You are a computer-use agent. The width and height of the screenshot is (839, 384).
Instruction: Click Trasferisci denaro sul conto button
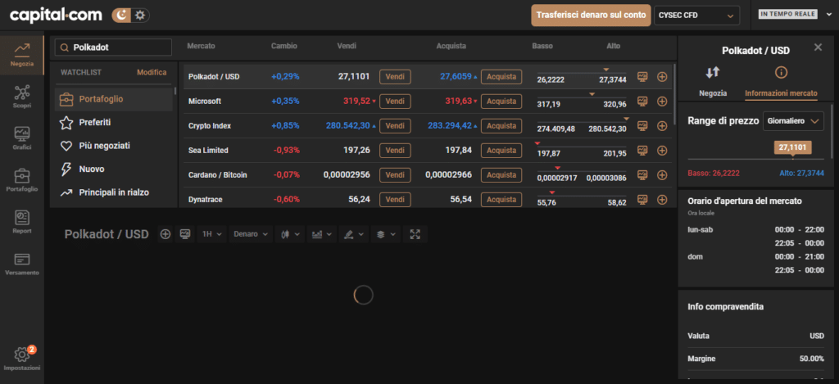click(x=591, y=16)
